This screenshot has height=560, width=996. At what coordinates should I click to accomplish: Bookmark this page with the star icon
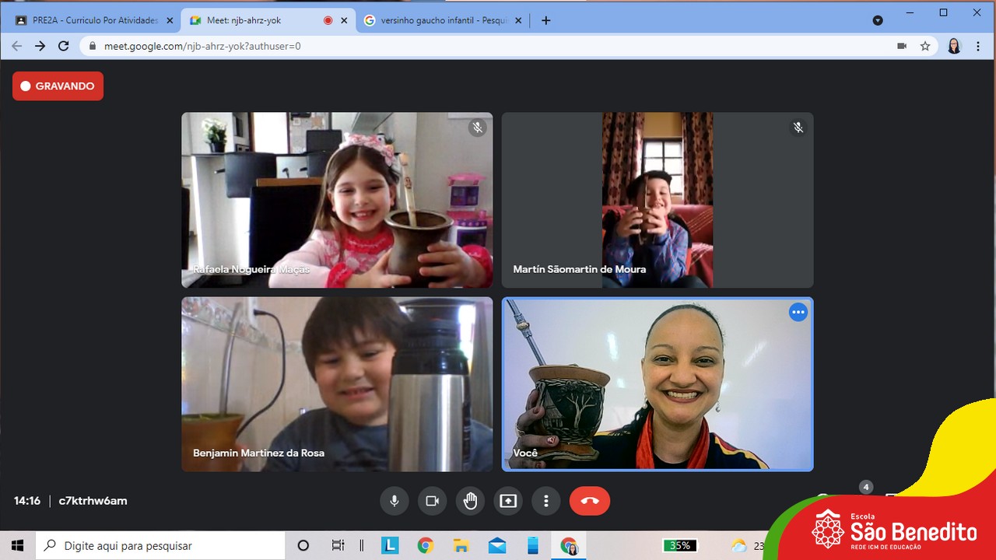(x=925, y=46)
